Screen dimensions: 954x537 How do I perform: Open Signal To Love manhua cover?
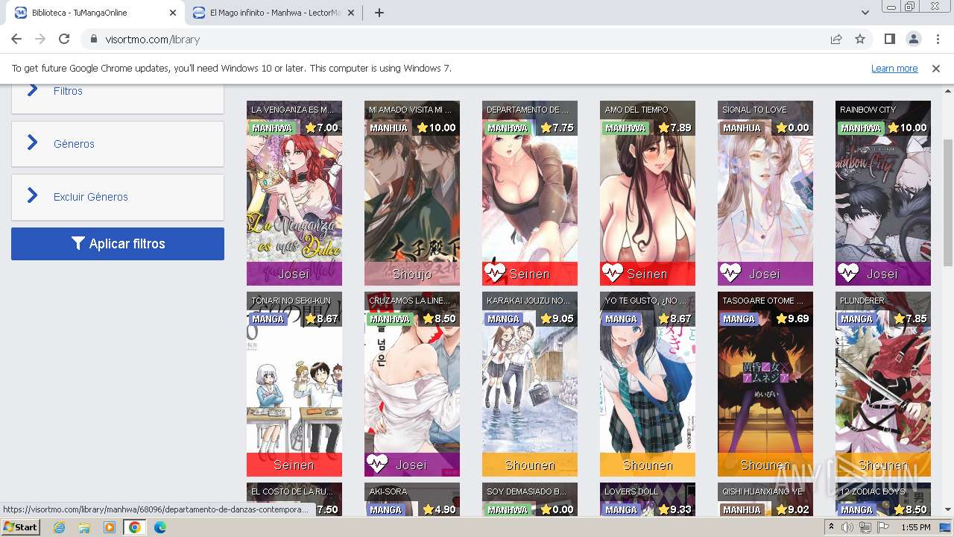[x=765, y=193]
